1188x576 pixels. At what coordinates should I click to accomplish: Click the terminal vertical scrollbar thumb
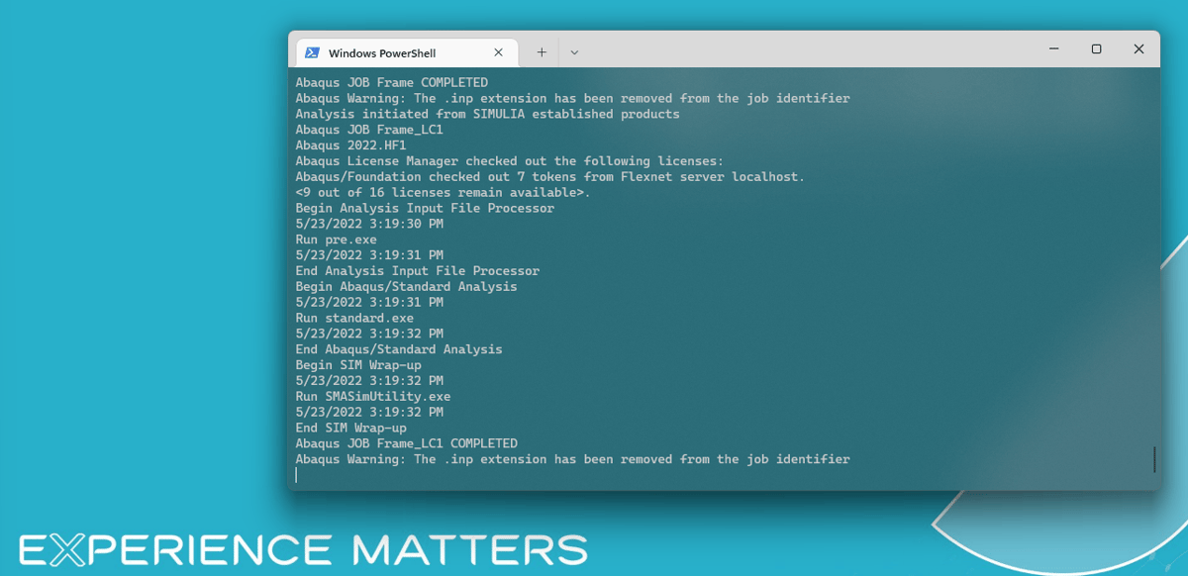tap(1154, 459)
